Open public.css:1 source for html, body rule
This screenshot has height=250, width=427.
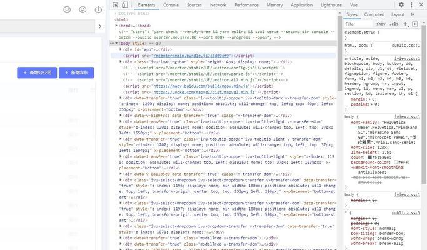pos(406,46)
